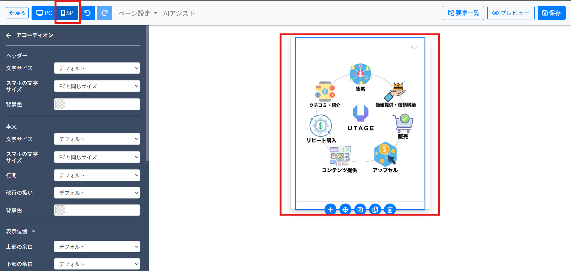This screenshot has width=571, height=271.
Task: Switch to PC view mode
Action: point(44,13)
